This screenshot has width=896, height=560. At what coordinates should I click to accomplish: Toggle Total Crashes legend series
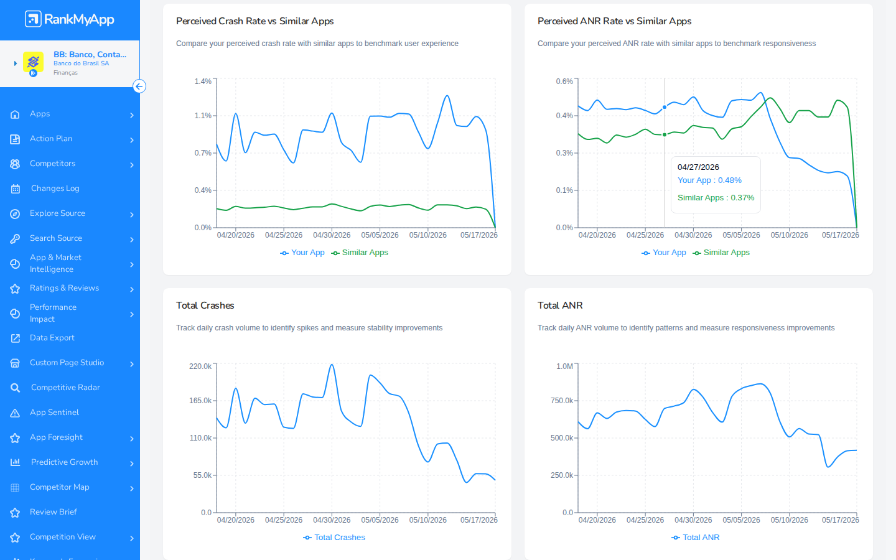point(334,538)
